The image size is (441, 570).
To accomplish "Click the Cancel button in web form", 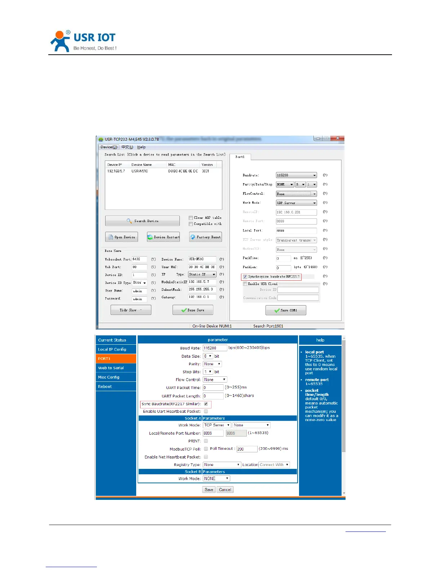I will coord(225,490).
